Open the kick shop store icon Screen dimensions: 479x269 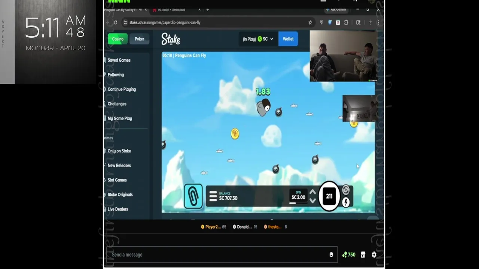coord(363,255)
